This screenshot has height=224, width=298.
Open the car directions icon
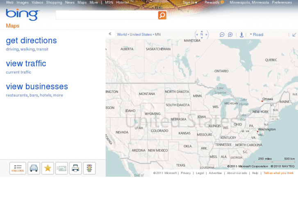pos(34,168)
